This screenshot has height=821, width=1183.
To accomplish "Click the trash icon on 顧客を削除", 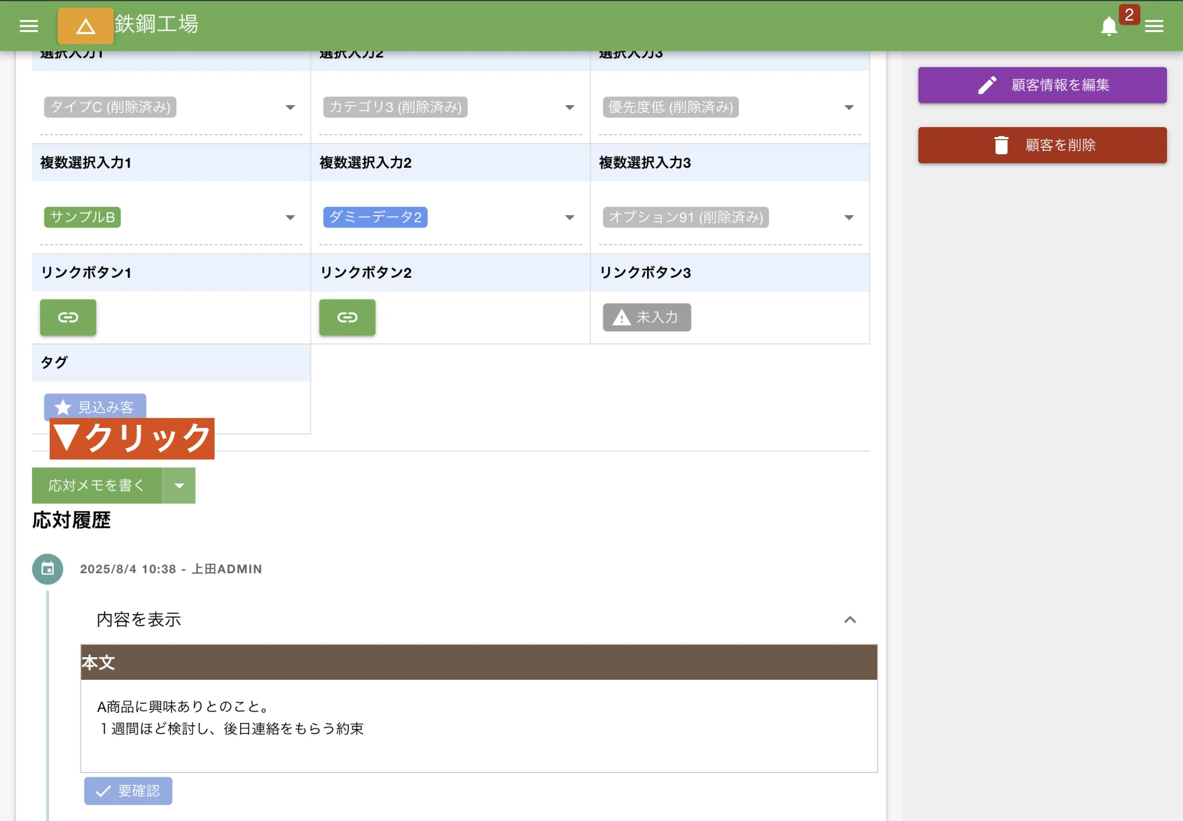I will point(1001,144).
